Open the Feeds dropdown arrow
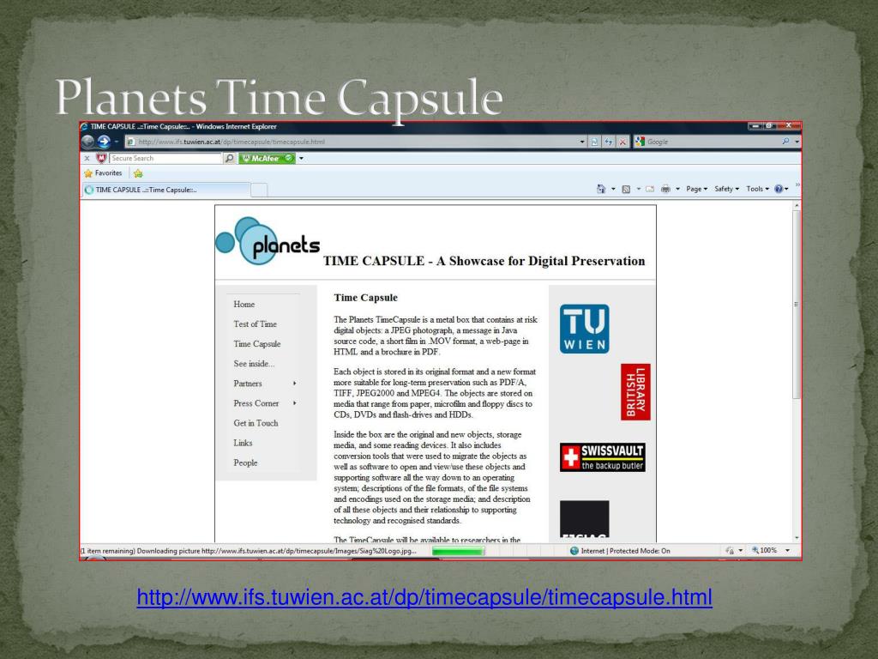The width and height of the screenshot is (878, 659). coord(639,190)
